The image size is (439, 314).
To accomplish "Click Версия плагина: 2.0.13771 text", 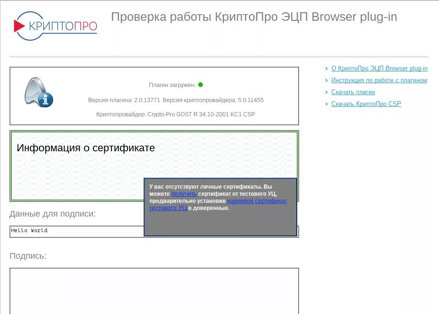I will click(x=124, y=100).
